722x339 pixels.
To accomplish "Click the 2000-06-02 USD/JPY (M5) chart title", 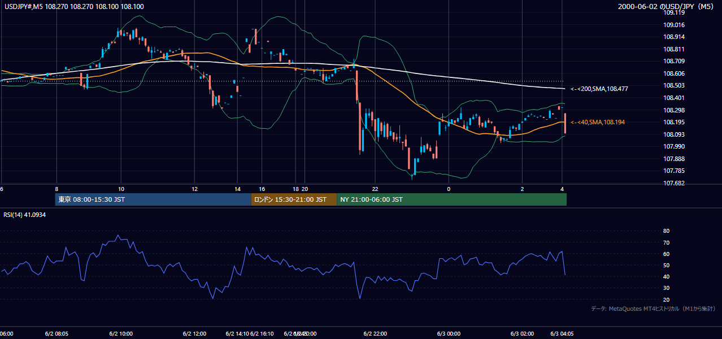I will tap(667, 7).
